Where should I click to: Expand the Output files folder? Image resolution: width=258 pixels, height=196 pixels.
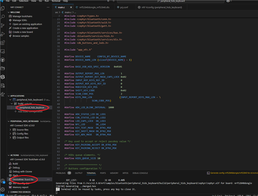pos(10,138)
